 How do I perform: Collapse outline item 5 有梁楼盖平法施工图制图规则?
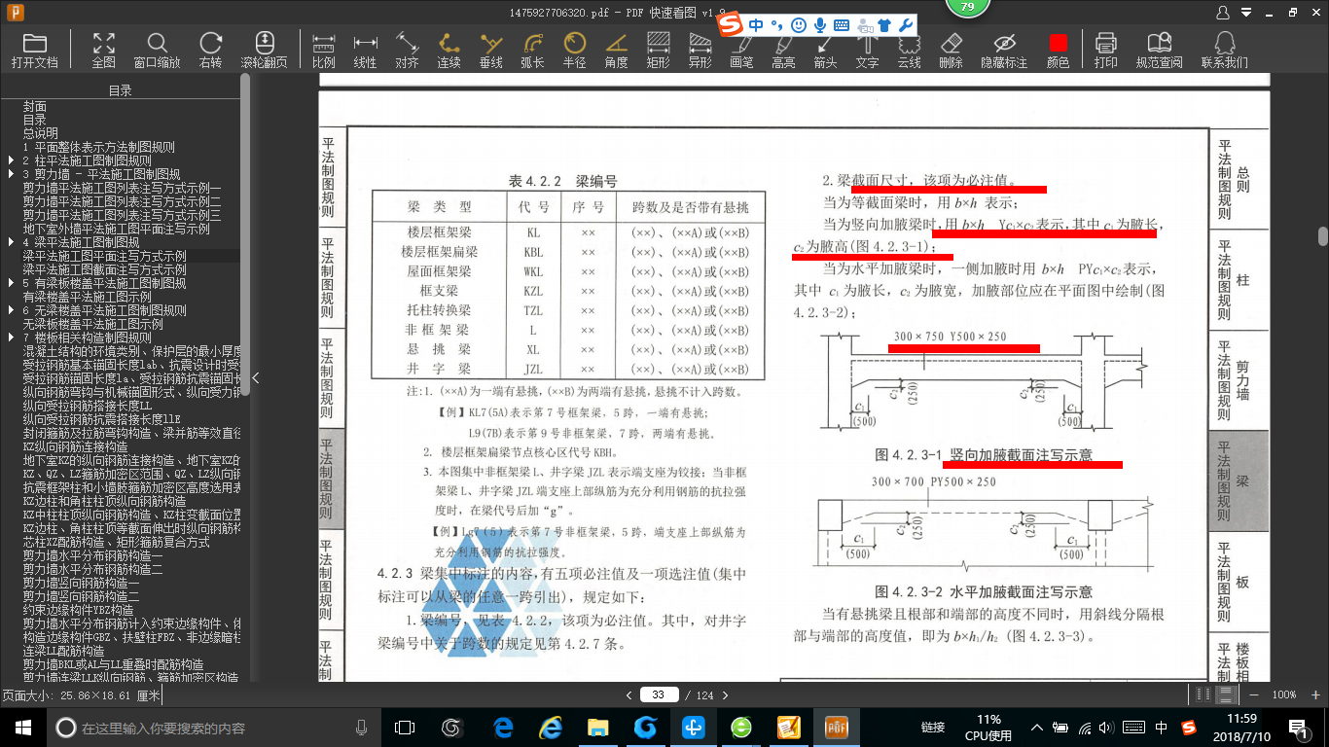click(x=12, y=283)
